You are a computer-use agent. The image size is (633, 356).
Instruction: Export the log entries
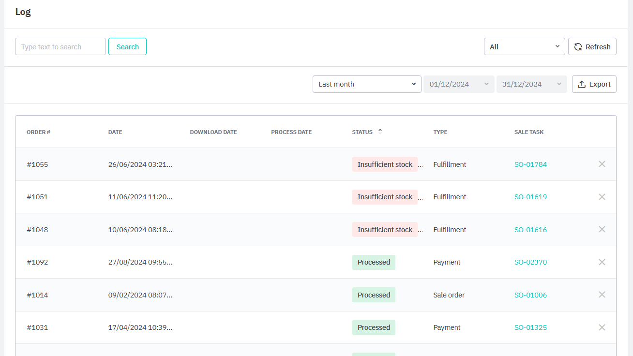tap(594, 84)
